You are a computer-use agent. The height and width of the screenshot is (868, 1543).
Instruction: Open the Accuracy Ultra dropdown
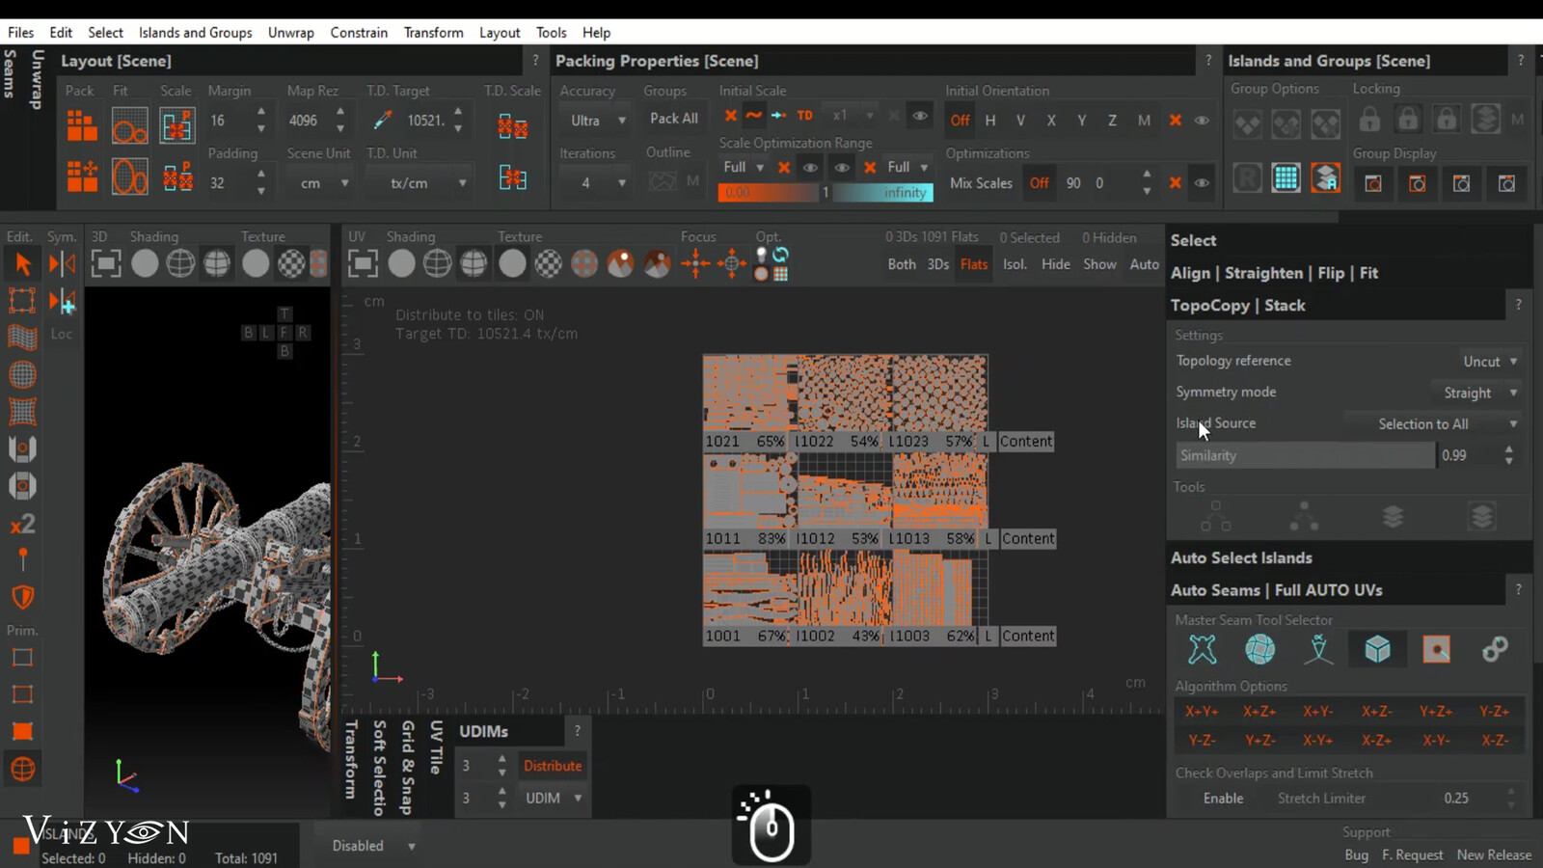click(x=595, y=121)
